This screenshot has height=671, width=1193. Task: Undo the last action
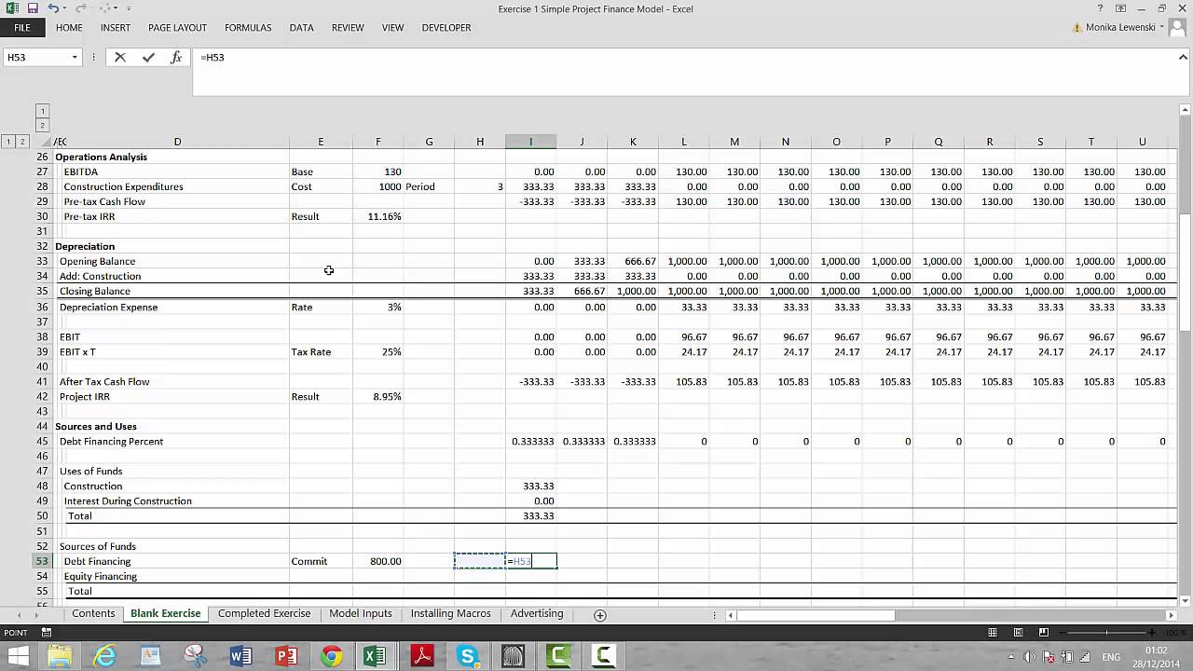(x=53, y=8)
